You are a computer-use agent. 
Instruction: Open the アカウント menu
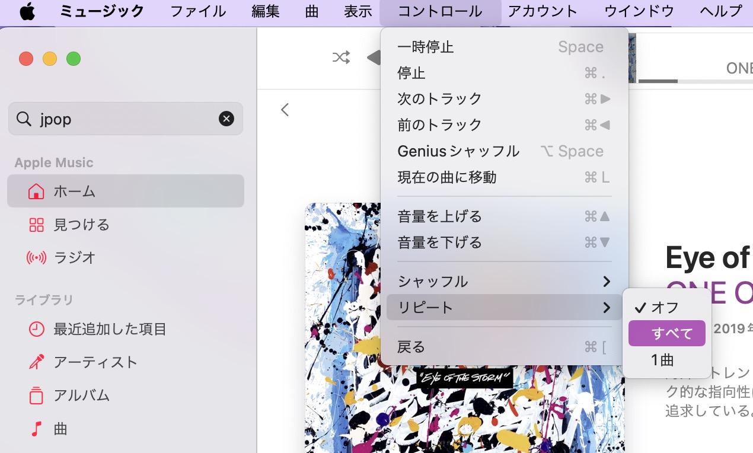(x=543, y=11)
